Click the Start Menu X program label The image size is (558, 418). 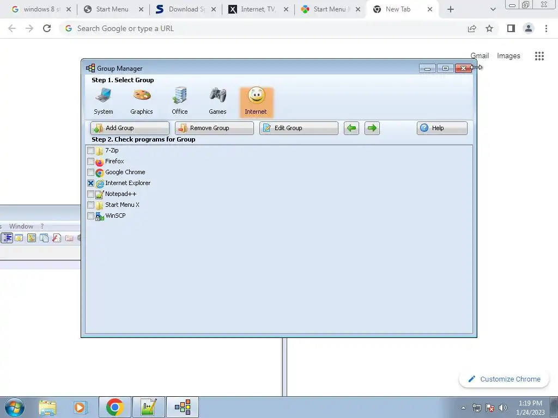pos(122,205)
